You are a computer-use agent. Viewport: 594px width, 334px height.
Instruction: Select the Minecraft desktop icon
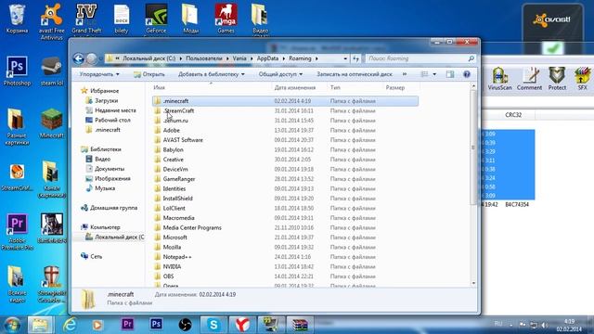coord(52,123)
